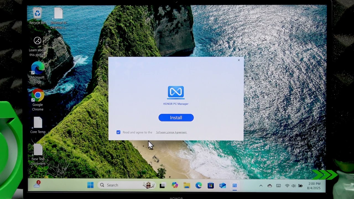Select the Core Temp desktop file
This screenshot has width=354, height=199.
click(38, 125)
